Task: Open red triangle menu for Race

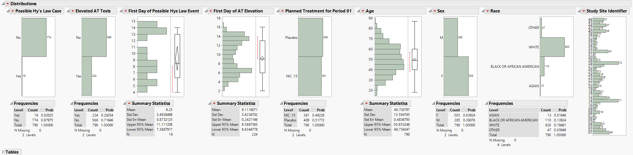Action: point(488,11)
